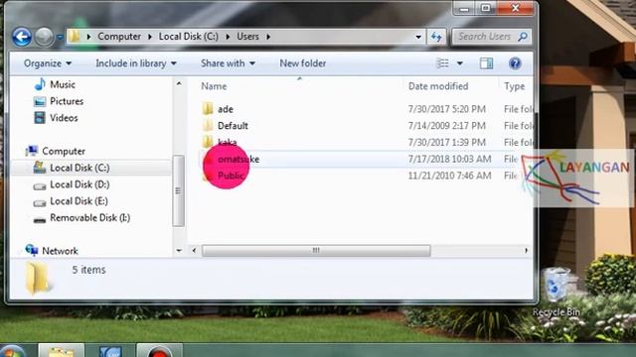Select the ade folder
This screenshot has height=357, width=636.
226,109
